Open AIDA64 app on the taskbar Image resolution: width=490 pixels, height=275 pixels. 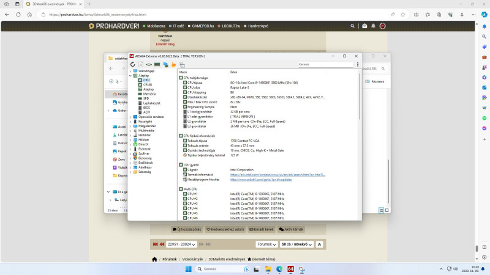point(290,269)
